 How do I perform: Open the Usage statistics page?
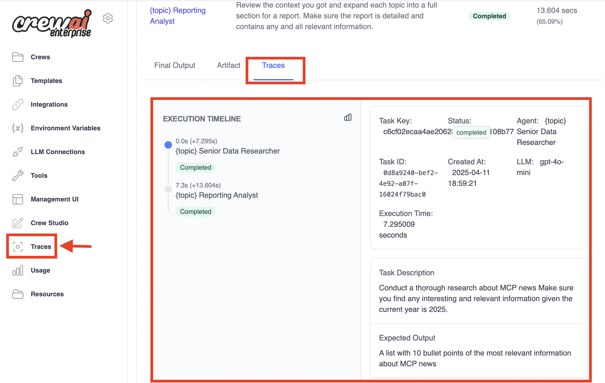40,270
